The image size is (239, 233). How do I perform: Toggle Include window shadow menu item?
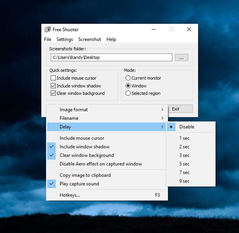point(106,147)
